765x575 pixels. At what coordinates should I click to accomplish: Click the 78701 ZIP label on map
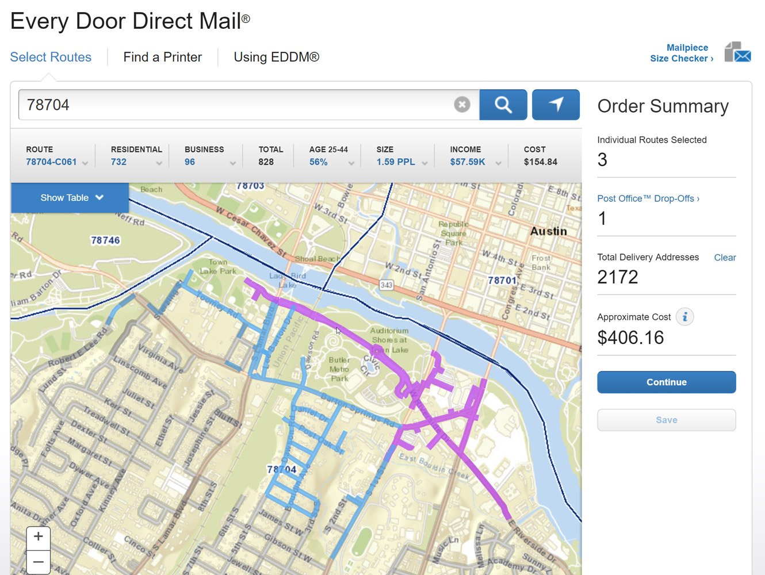coord(502,281)
